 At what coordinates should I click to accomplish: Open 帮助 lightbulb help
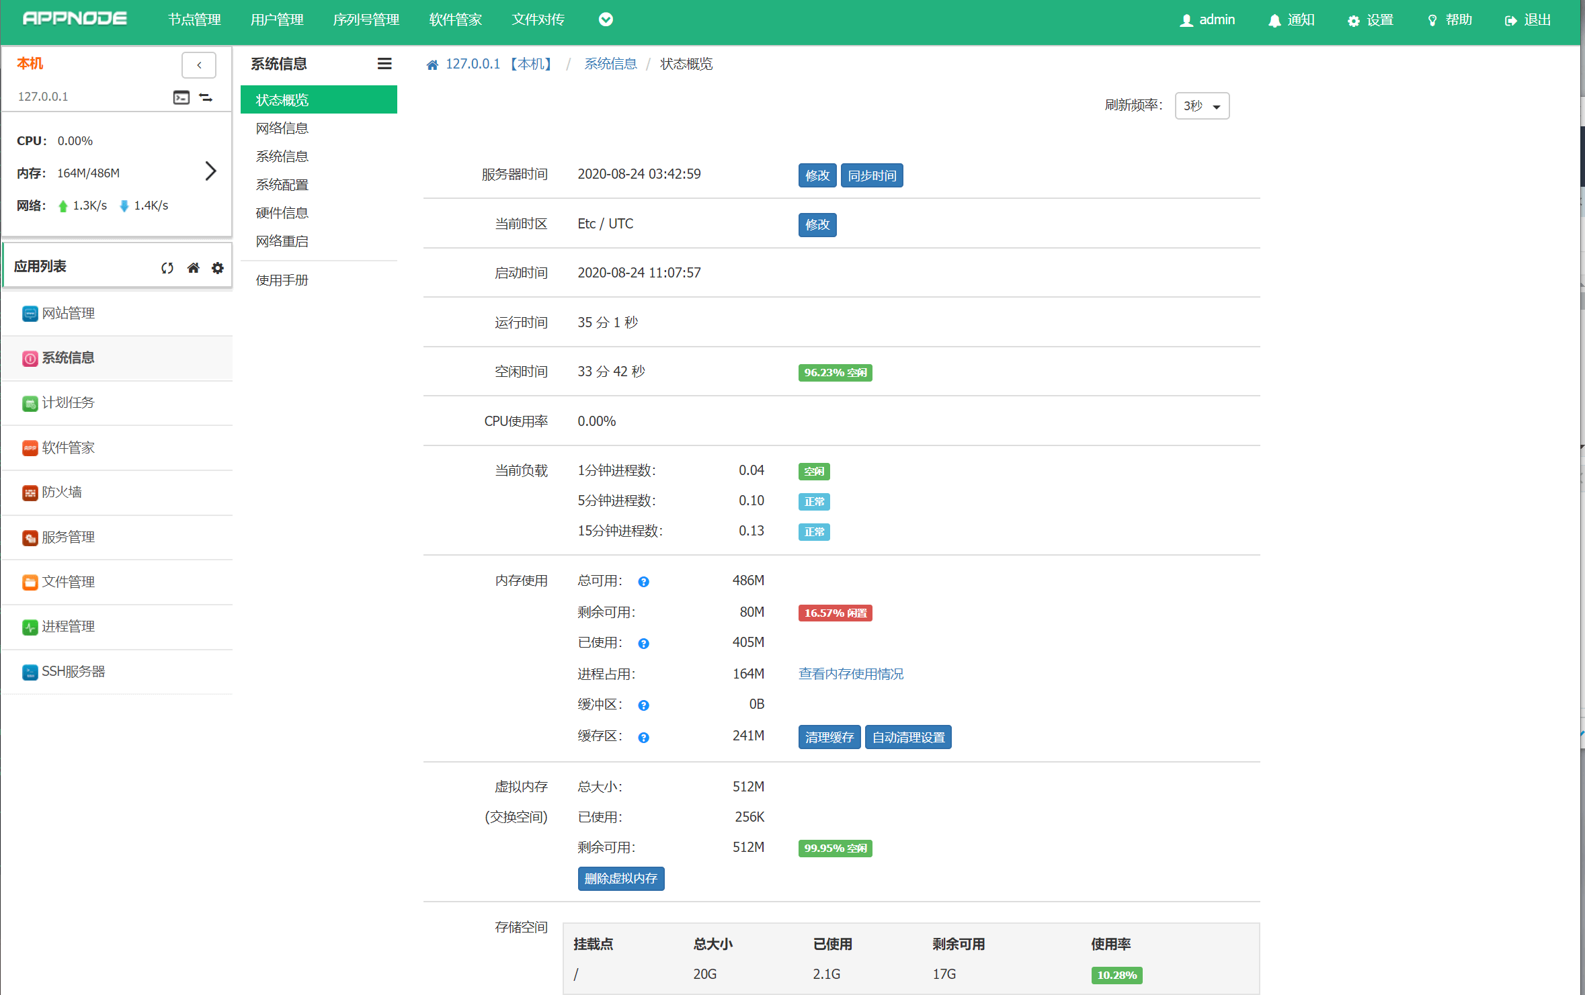(1449, 20)
